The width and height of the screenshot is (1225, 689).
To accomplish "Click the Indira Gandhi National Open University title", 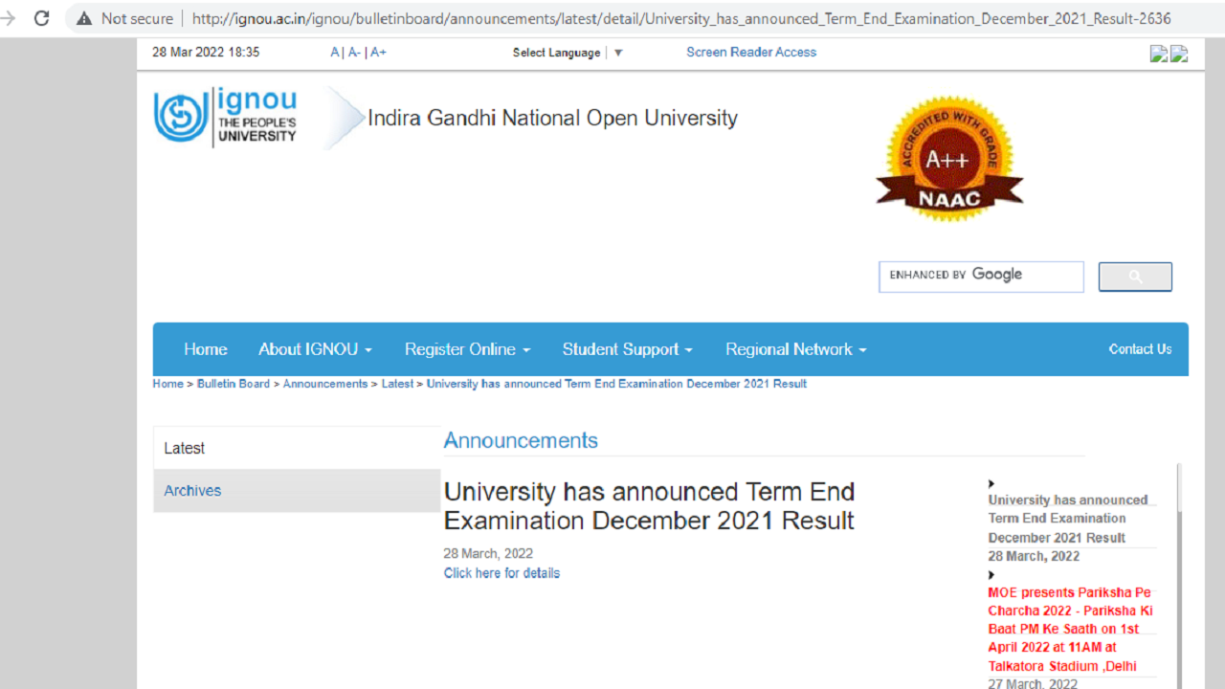I will tap(552, 118).
